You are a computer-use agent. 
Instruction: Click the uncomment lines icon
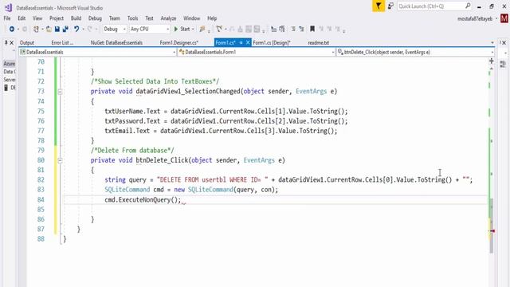301,29
